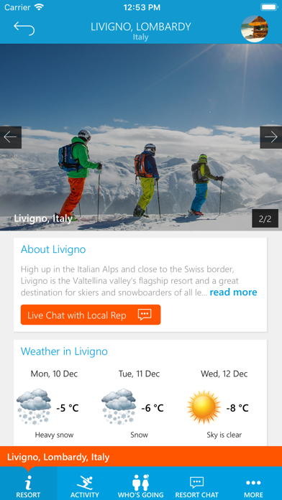Start Live Chat with Local Rep
The width and height of the screenshot is (282, 500).
(91, 315)
